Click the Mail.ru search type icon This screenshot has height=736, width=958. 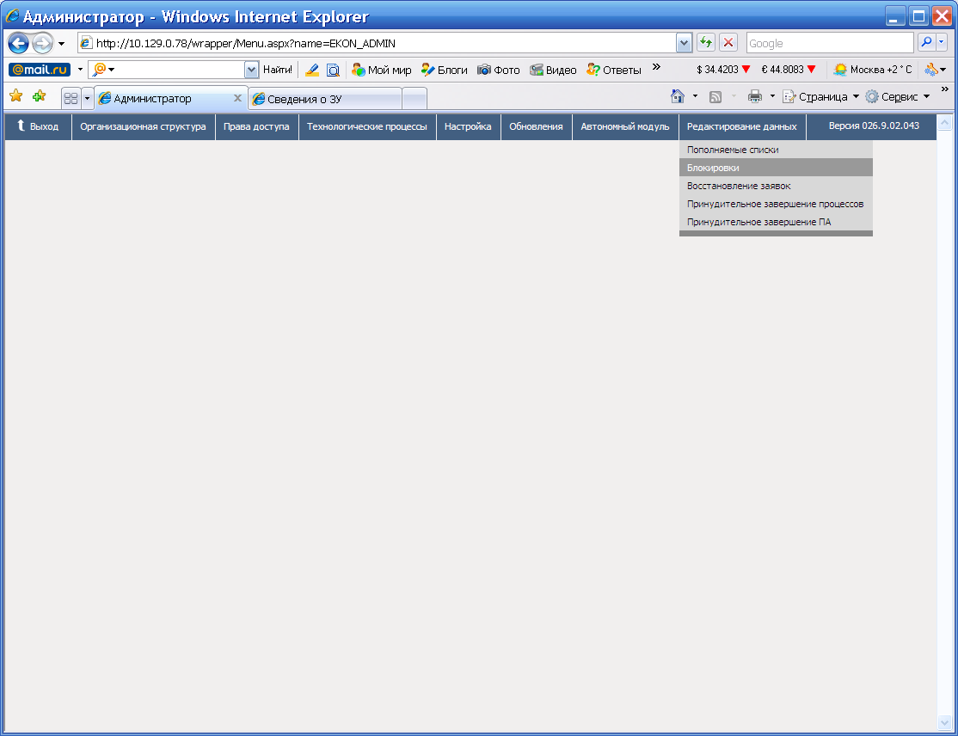point(103,69)
